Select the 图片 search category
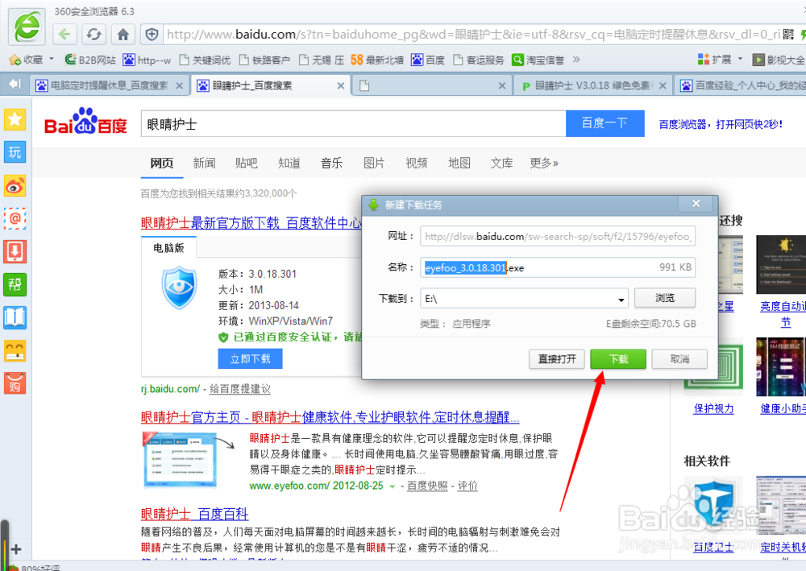Screen dimensions: 806x571 (x=374, y=163)
